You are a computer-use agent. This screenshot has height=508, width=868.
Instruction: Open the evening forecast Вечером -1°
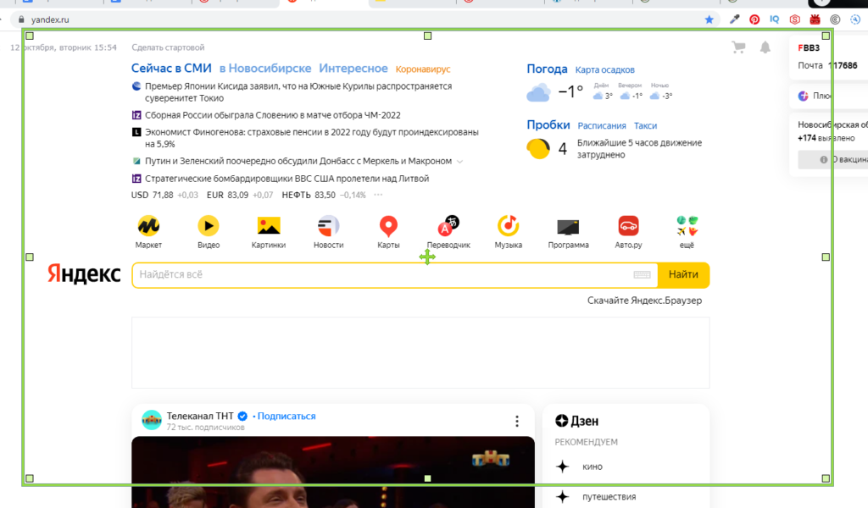point(631,91)
